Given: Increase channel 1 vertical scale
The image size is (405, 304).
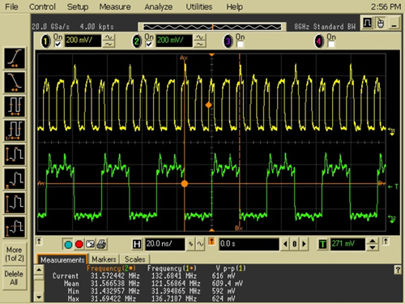Looking at the screenshot, I should [x=109, y=37].
